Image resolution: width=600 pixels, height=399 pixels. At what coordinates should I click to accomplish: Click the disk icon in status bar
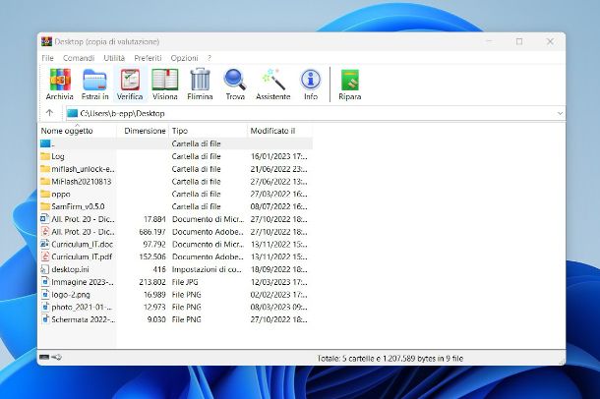point(44,358)
